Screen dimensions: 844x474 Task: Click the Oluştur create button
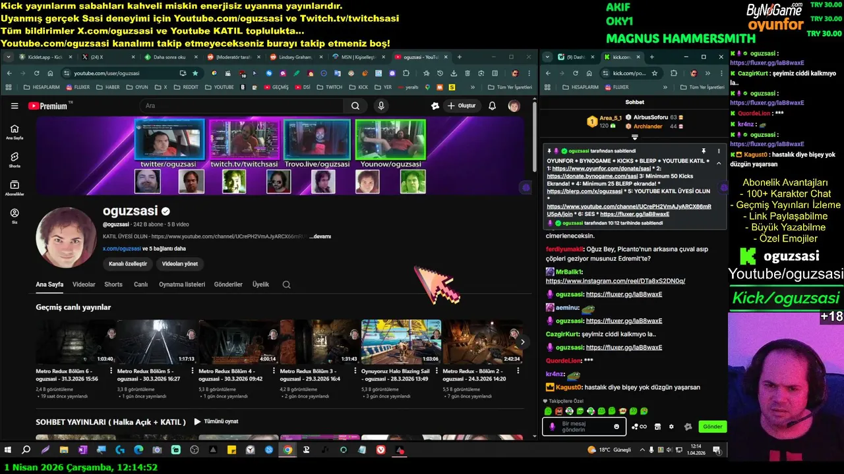(x=462, y=106)
